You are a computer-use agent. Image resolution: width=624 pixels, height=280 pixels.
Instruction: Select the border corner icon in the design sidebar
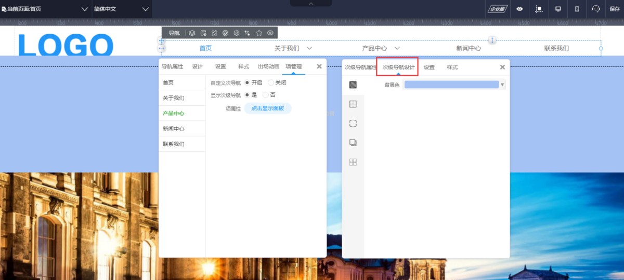pos(353,123)
